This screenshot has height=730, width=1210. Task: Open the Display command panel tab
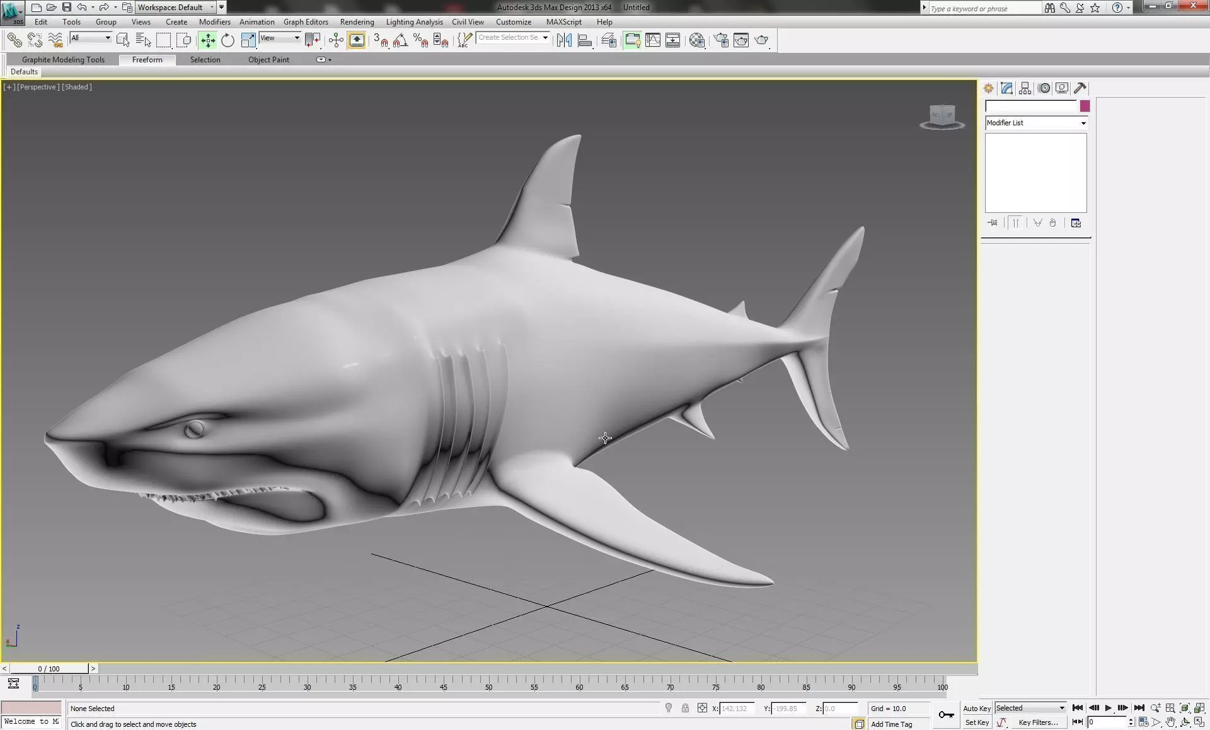coord(1062,88)
